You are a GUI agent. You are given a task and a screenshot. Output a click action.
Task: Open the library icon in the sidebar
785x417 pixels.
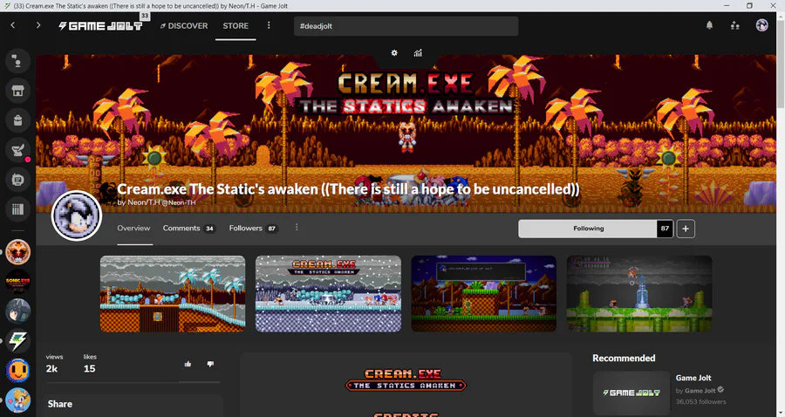pyautogui.click(x=17, y=208)
